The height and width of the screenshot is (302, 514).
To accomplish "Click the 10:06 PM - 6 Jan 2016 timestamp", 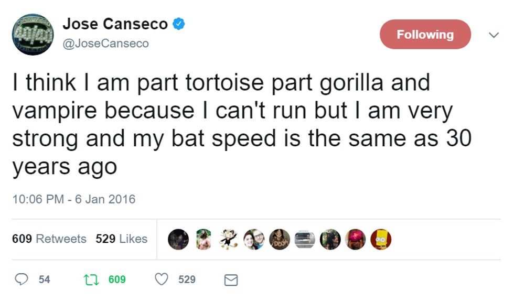I will click(73, 199).
